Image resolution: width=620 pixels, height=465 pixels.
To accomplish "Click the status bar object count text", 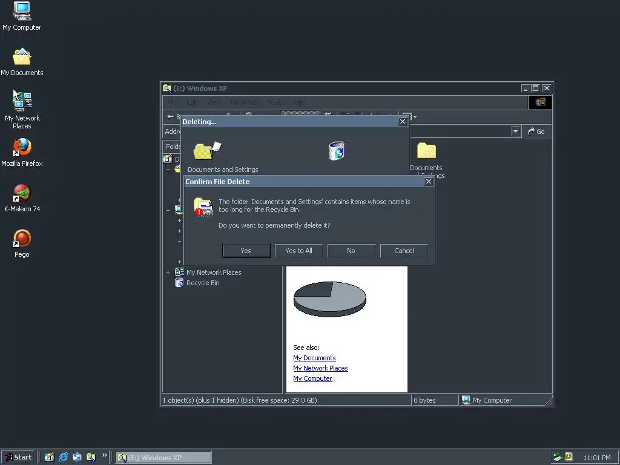I will pyautogui.click(x=240, y=400).
